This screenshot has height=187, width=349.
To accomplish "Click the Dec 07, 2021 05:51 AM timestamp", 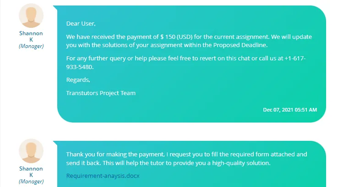I will pyautogui.click(x=289, y=110).
